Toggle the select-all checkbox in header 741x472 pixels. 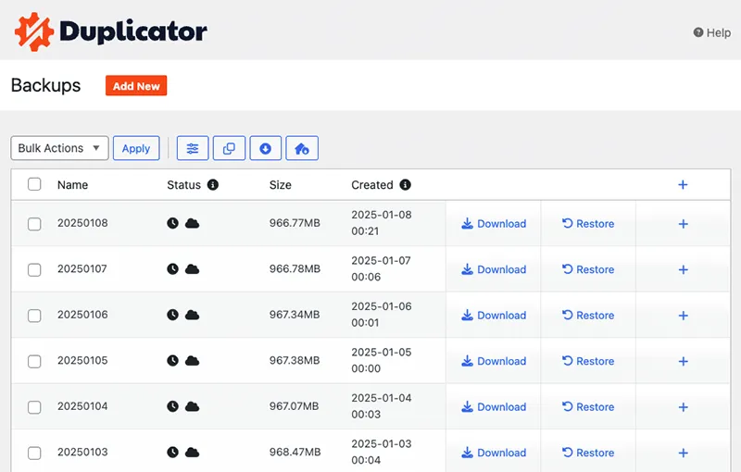pos(34,184)
